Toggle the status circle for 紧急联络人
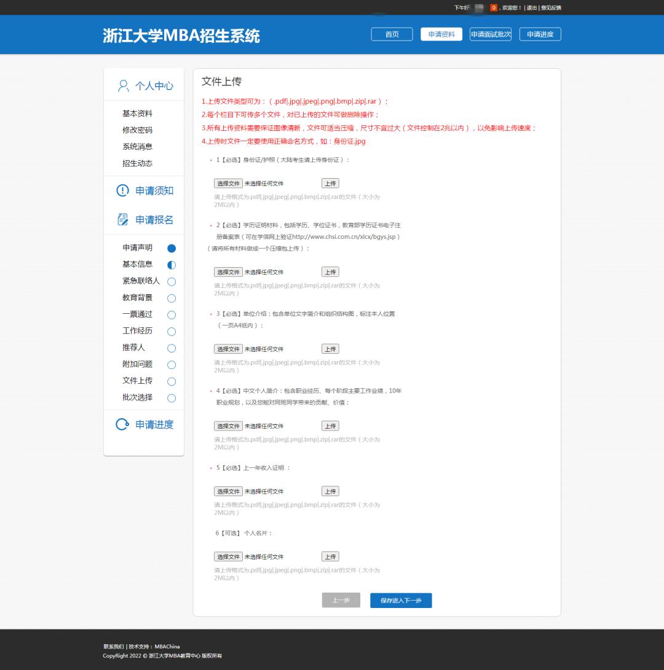 [171, 281]
